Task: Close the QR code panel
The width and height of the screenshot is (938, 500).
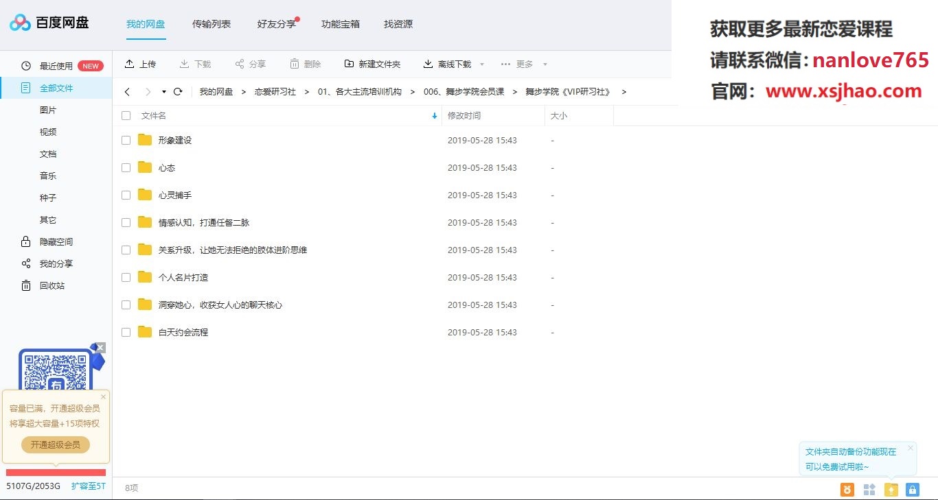Action: (100, 348)
